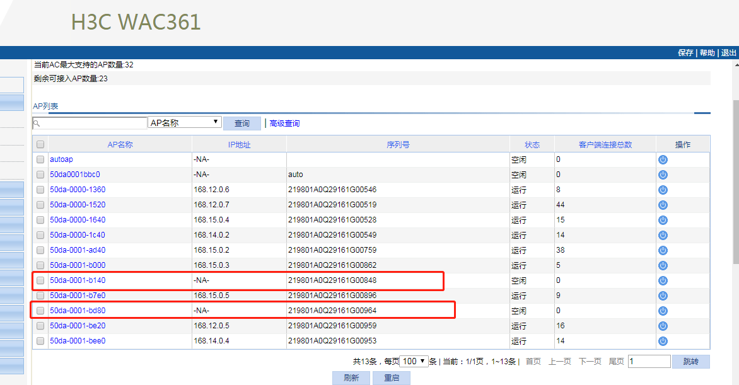
Task: Click 退出 to log out
Action: [x=729, y=53]
